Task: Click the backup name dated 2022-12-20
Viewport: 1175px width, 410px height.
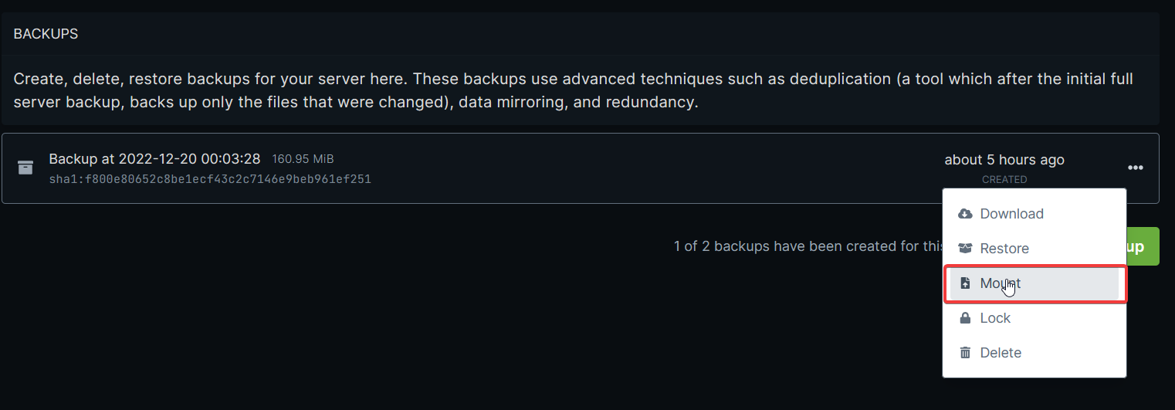Action: coord(154,159)
